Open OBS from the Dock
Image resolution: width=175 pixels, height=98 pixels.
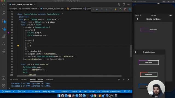(x=111, y=96)
